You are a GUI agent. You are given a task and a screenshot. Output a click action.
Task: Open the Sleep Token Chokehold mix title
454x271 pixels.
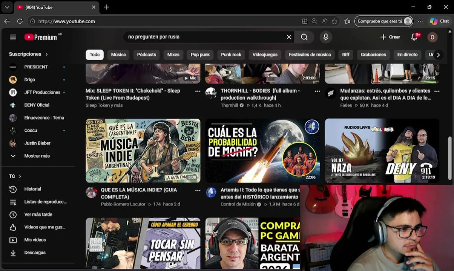tap(133, 94)
